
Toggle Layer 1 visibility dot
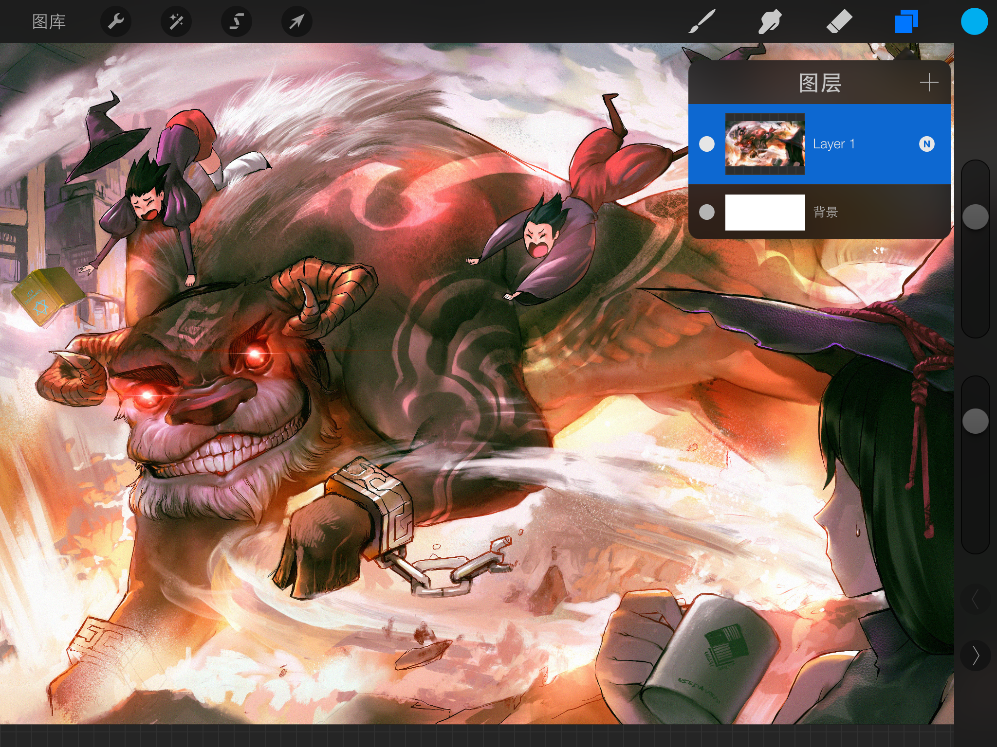pyautogui.click(x=706, y=144)
